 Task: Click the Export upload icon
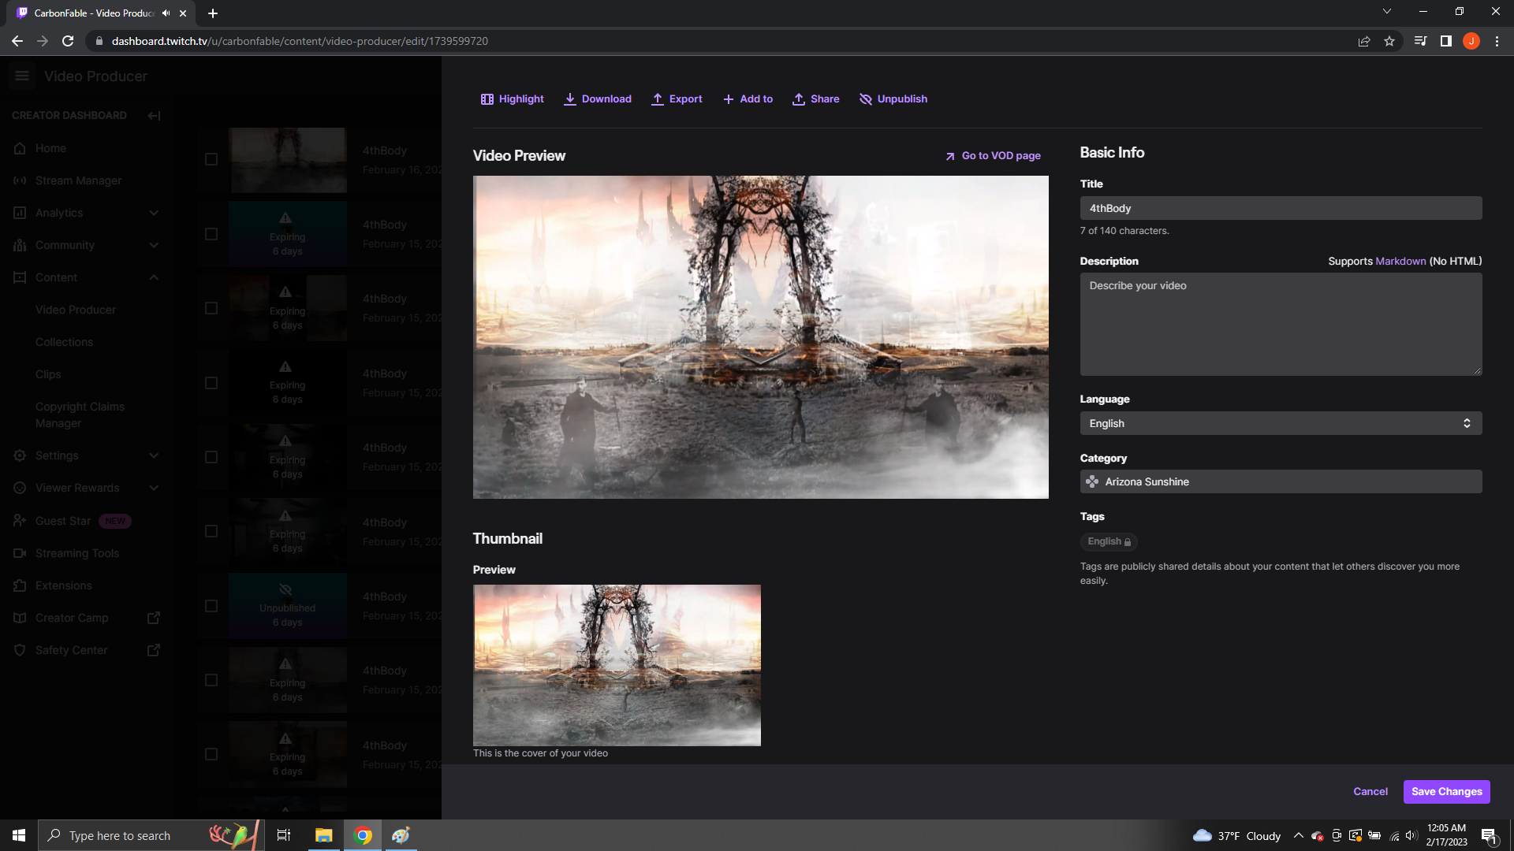click(657, 99)
